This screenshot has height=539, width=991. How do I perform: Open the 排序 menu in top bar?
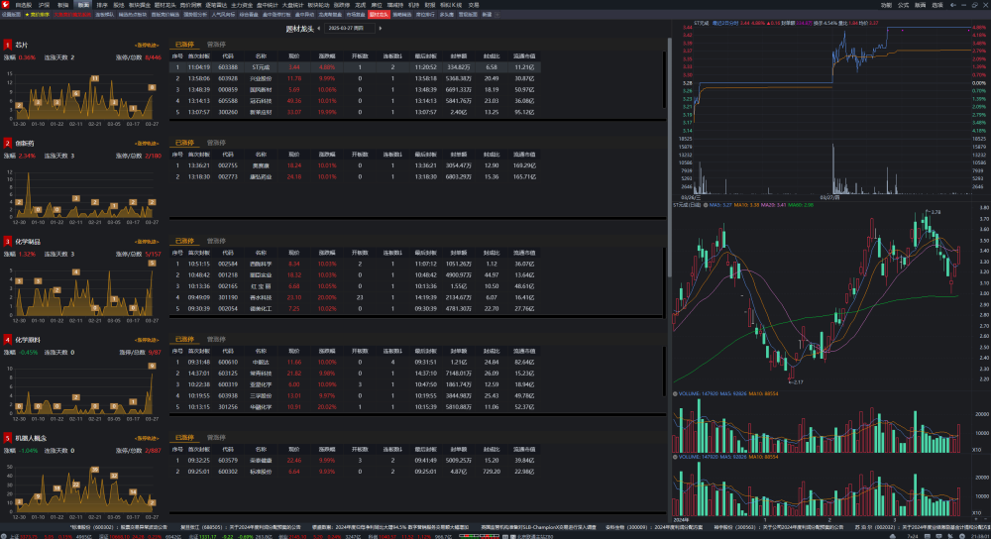(x=102, y=5)
